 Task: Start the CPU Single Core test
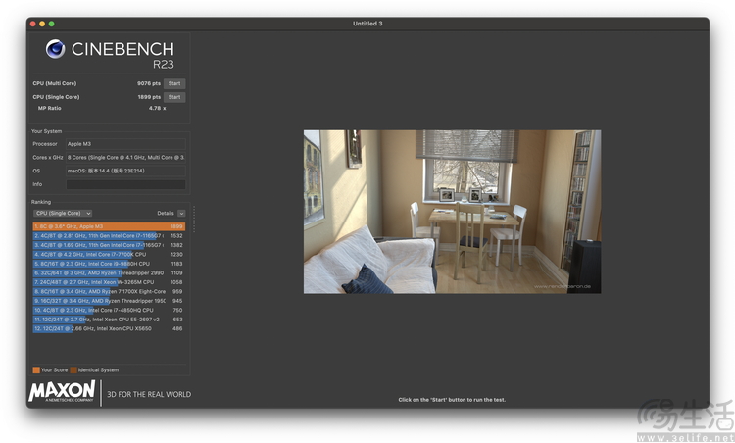[x=174, y=97]
